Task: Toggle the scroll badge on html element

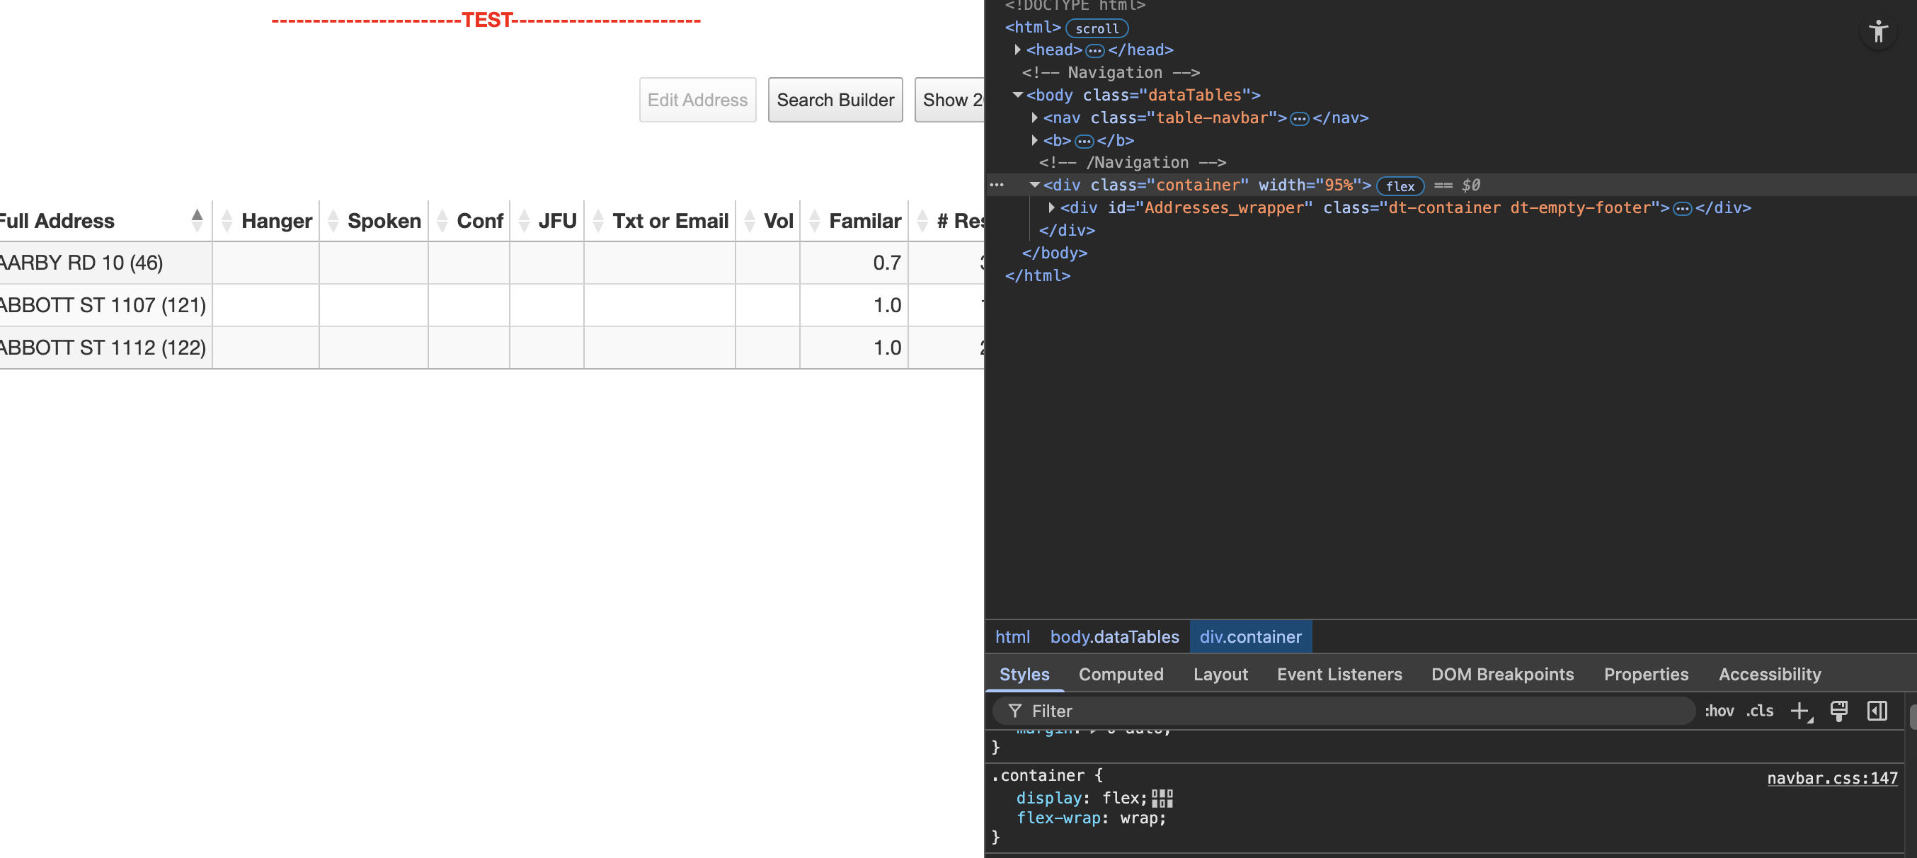Action: 1097,28
